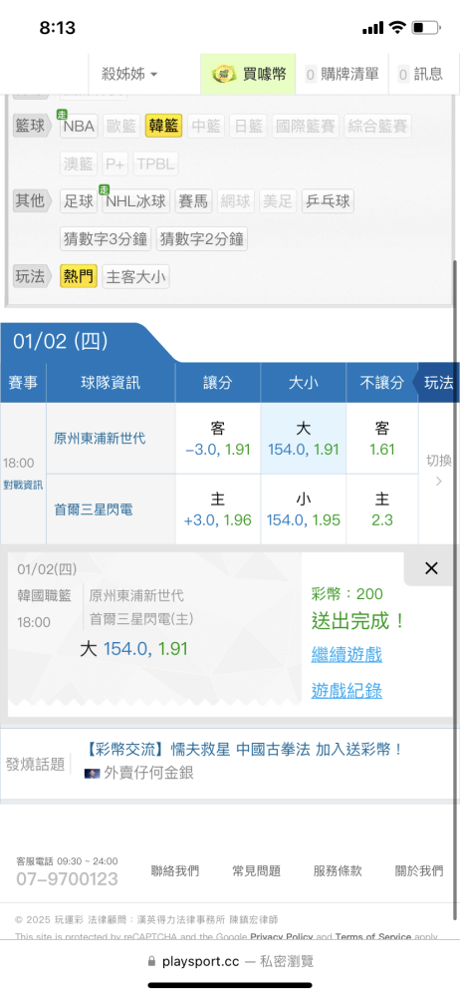The image size is (460, 997).
Task: Select the 足球 sport filter
Action: (x=79, y=201)
